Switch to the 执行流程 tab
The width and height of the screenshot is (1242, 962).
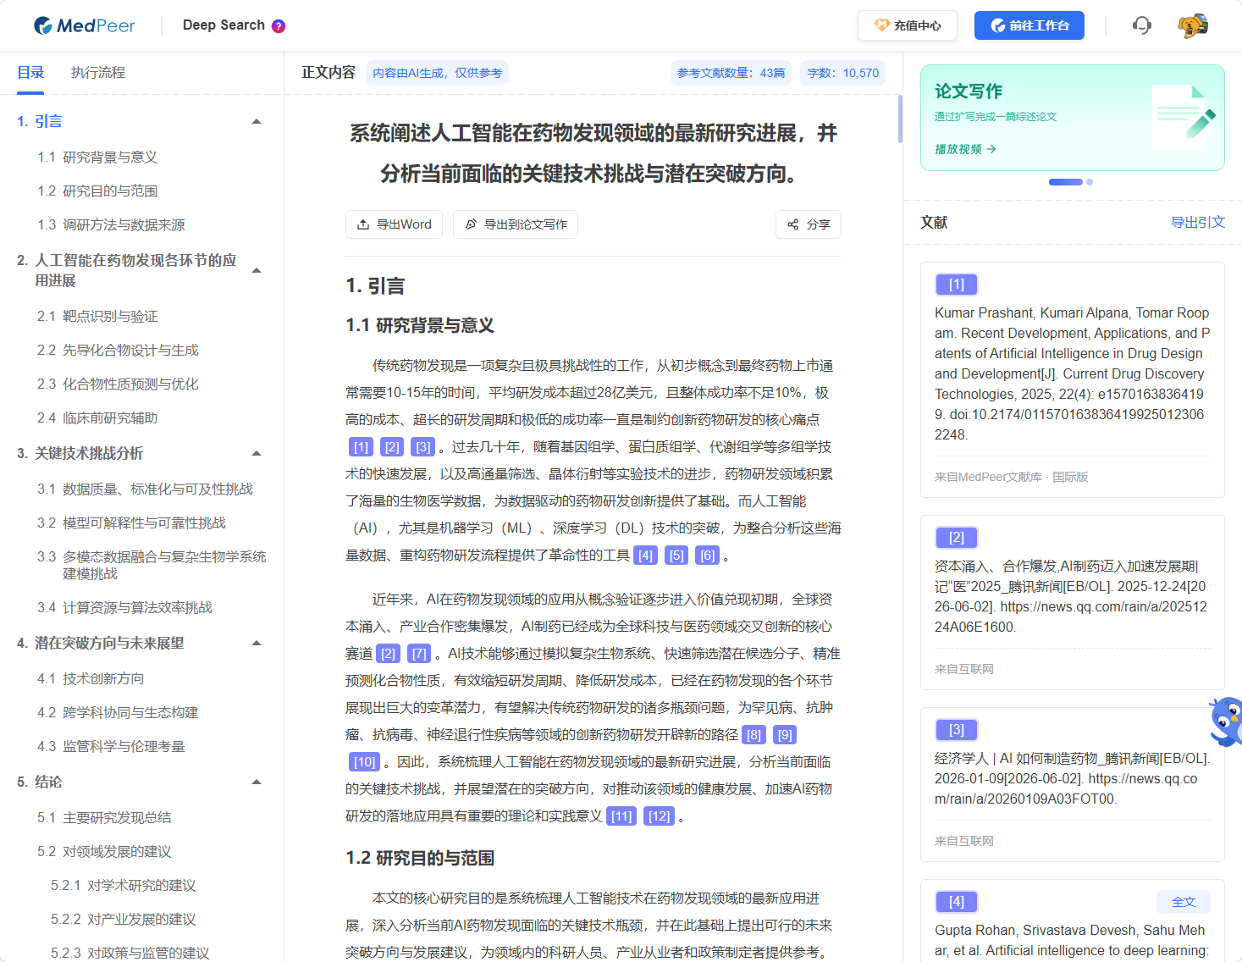click(98, 73)
